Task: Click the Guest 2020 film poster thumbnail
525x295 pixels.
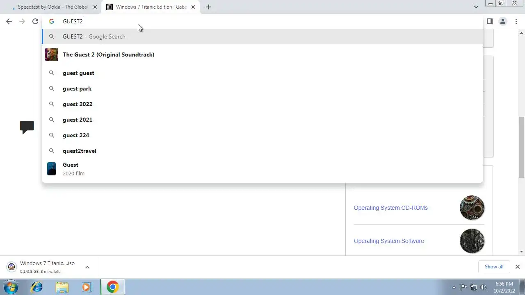Action: pyautogui.click(x=51, y=169)
